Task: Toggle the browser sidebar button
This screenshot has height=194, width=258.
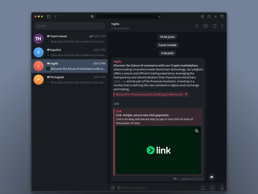Action: tap(49, 16)
